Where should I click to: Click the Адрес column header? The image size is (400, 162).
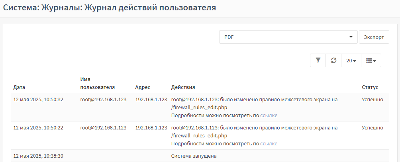pos(143,87)
